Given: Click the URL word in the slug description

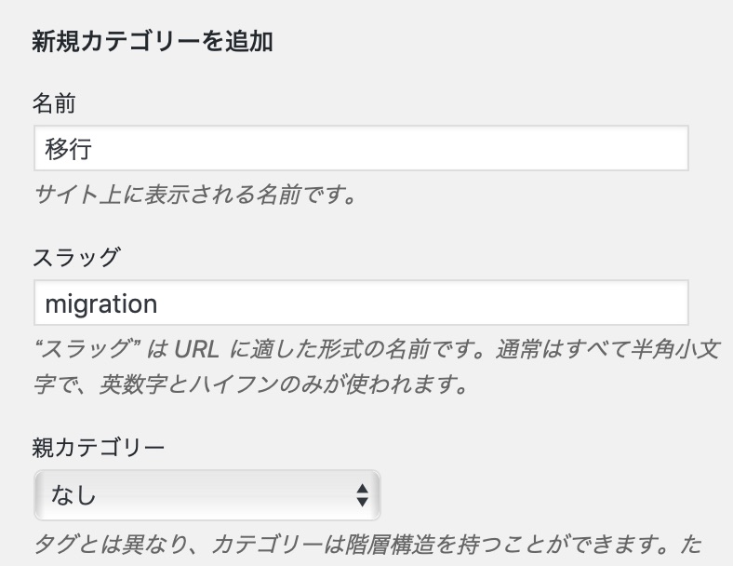Looking at the screenshot, I should [x=197, y=349].
